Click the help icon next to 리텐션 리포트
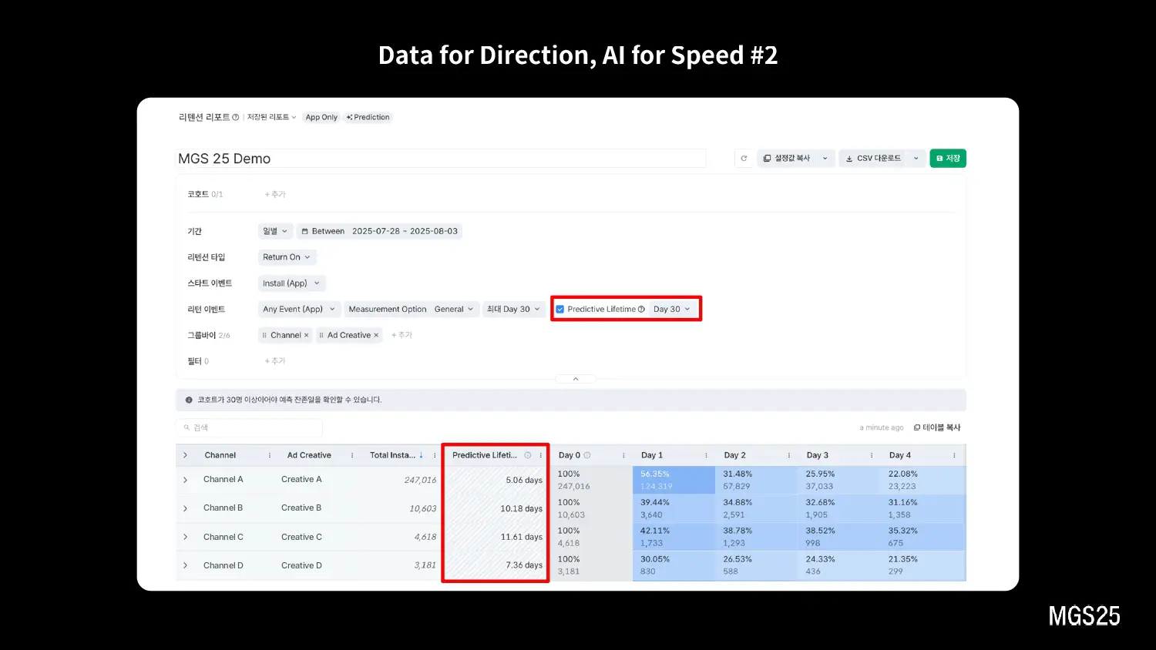This screenshot has height=650, width=1156. [236, 118]
